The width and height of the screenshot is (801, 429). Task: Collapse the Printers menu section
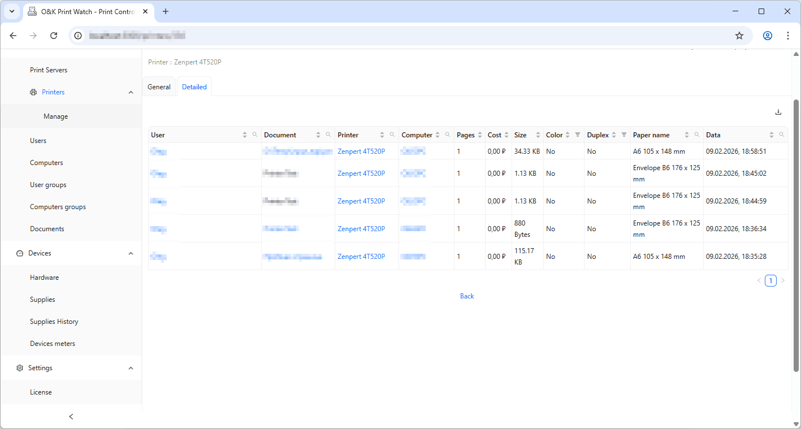tap(131, 92)
